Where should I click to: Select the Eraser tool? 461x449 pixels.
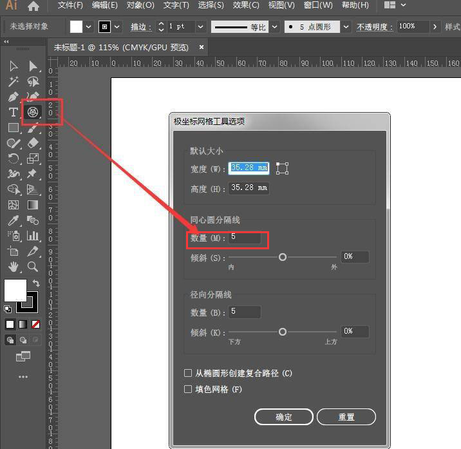[33, 143]
